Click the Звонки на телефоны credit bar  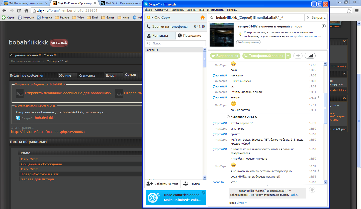tap(176, 26)
